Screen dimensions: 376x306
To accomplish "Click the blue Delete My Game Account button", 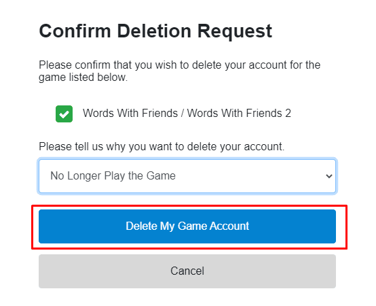I will point(187,226).
